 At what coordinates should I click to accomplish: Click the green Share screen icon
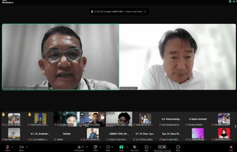click(121, 147)
